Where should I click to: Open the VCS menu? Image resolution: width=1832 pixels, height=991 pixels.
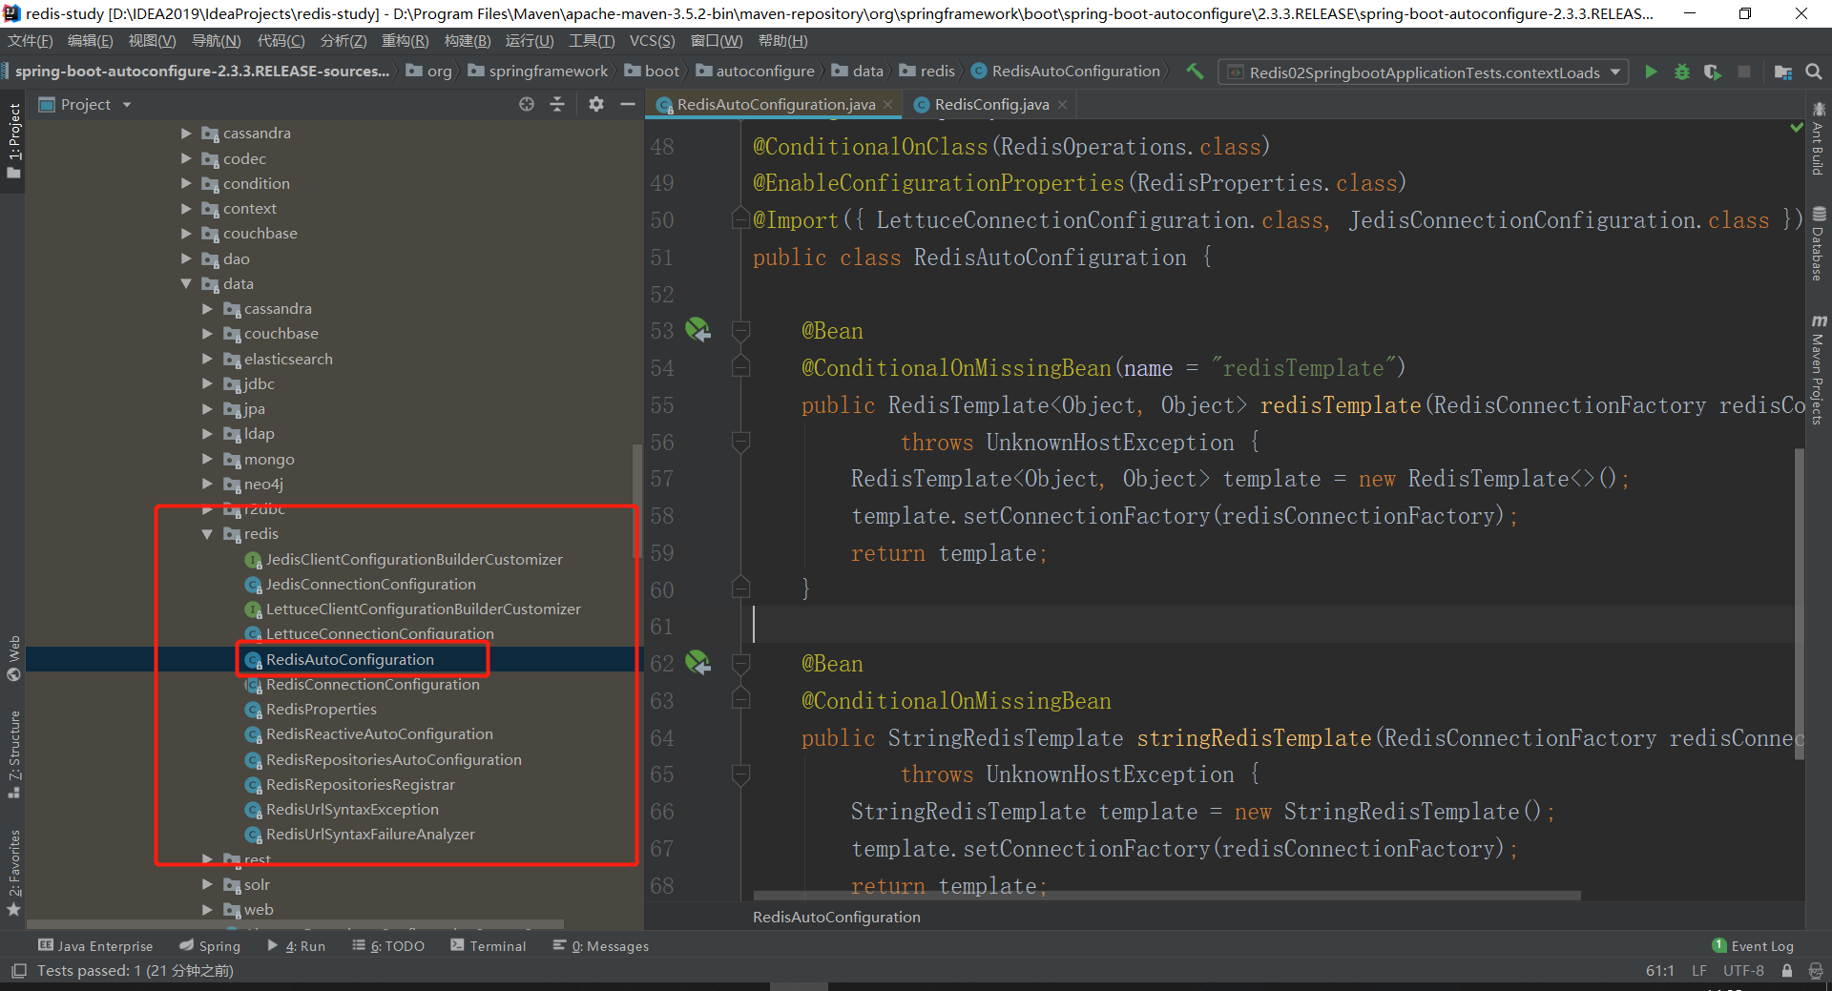point(652,41)
